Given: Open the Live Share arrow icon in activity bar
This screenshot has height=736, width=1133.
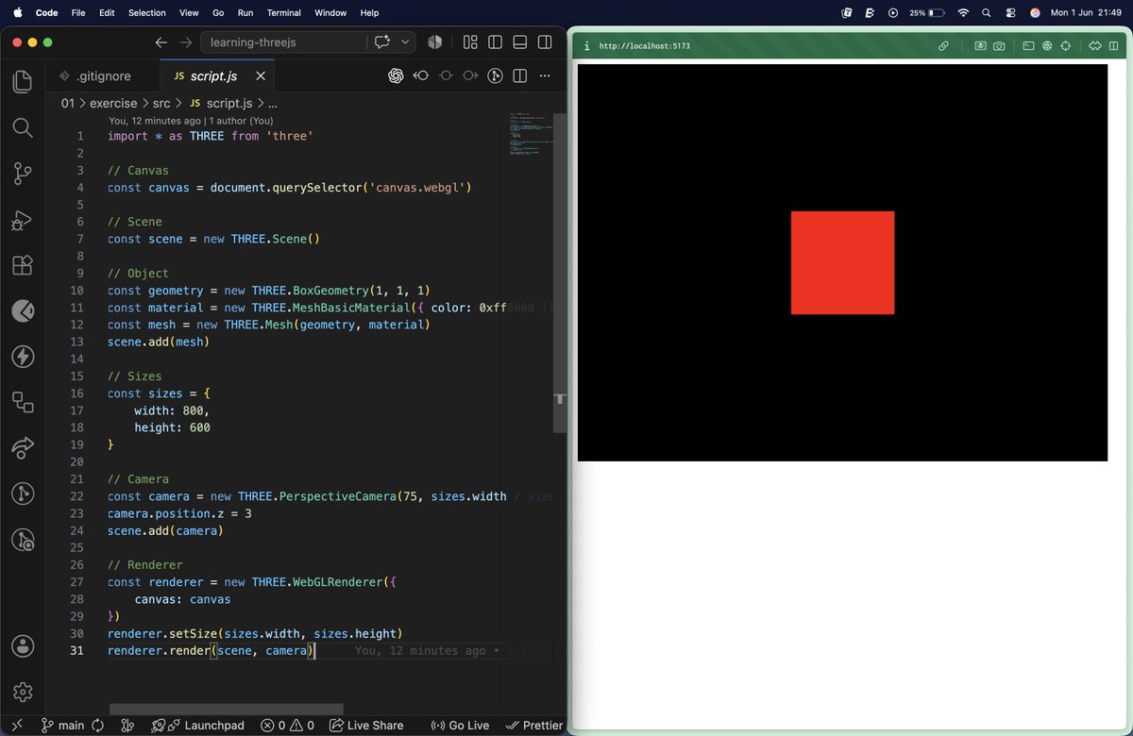Looking at the screenshot, I should [x=23, y=448].
